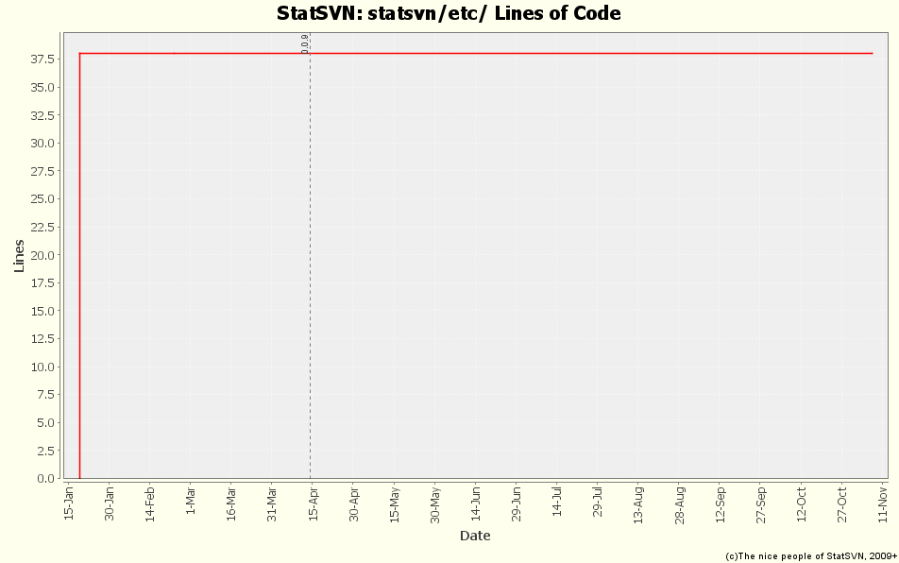Viewport: 899px width, 563px height.
Task: Click y-axis value 12.5
Action: coord(43,339)
